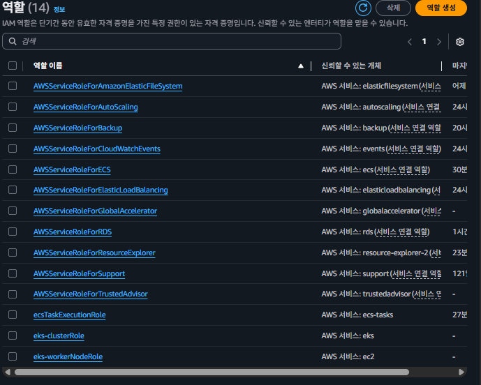This screenshot has width=481, height=385.
Task: Click the 역할 생성 button
Action: tap(441, 8)
